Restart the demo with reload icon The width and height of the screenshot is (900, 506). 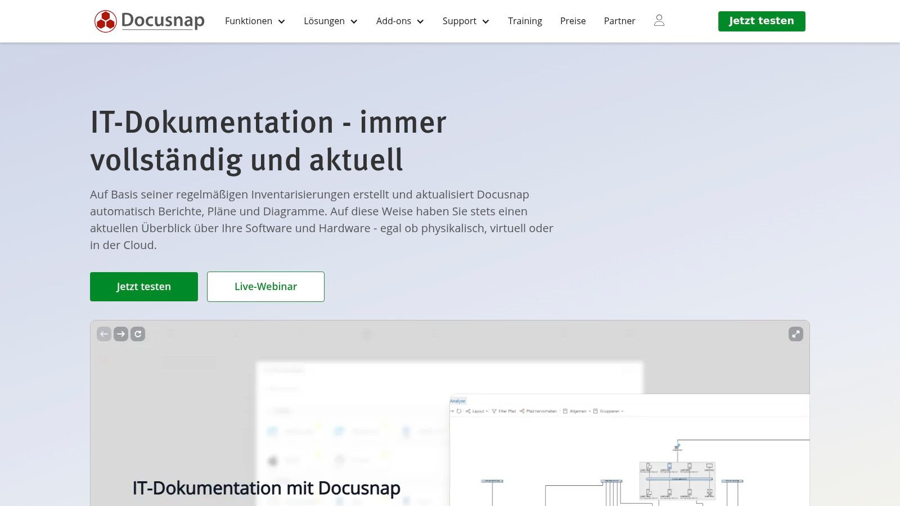pos(138,334)
